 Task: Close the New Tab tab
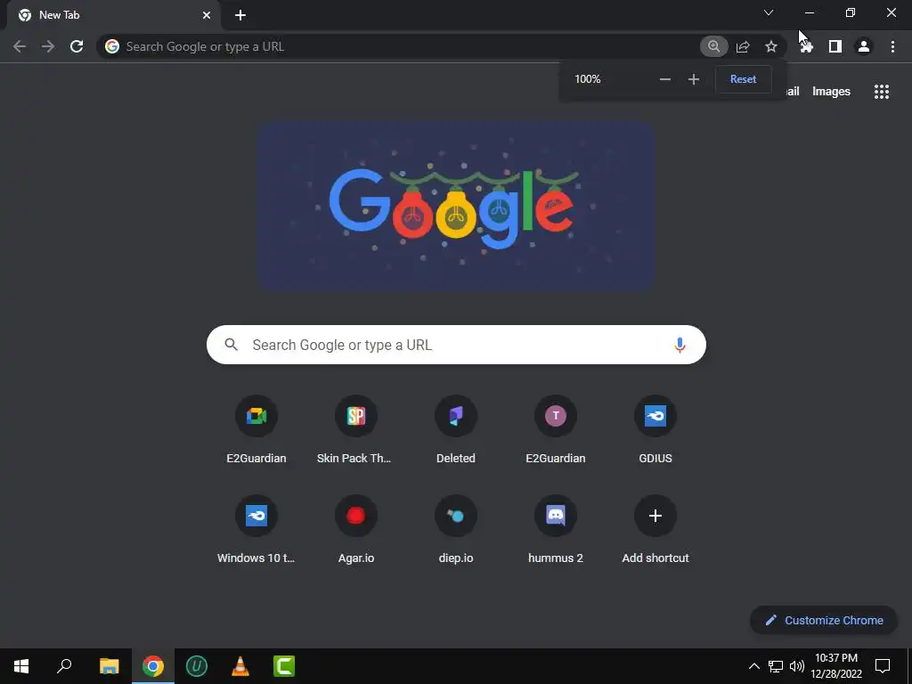[x=207, y=15]
